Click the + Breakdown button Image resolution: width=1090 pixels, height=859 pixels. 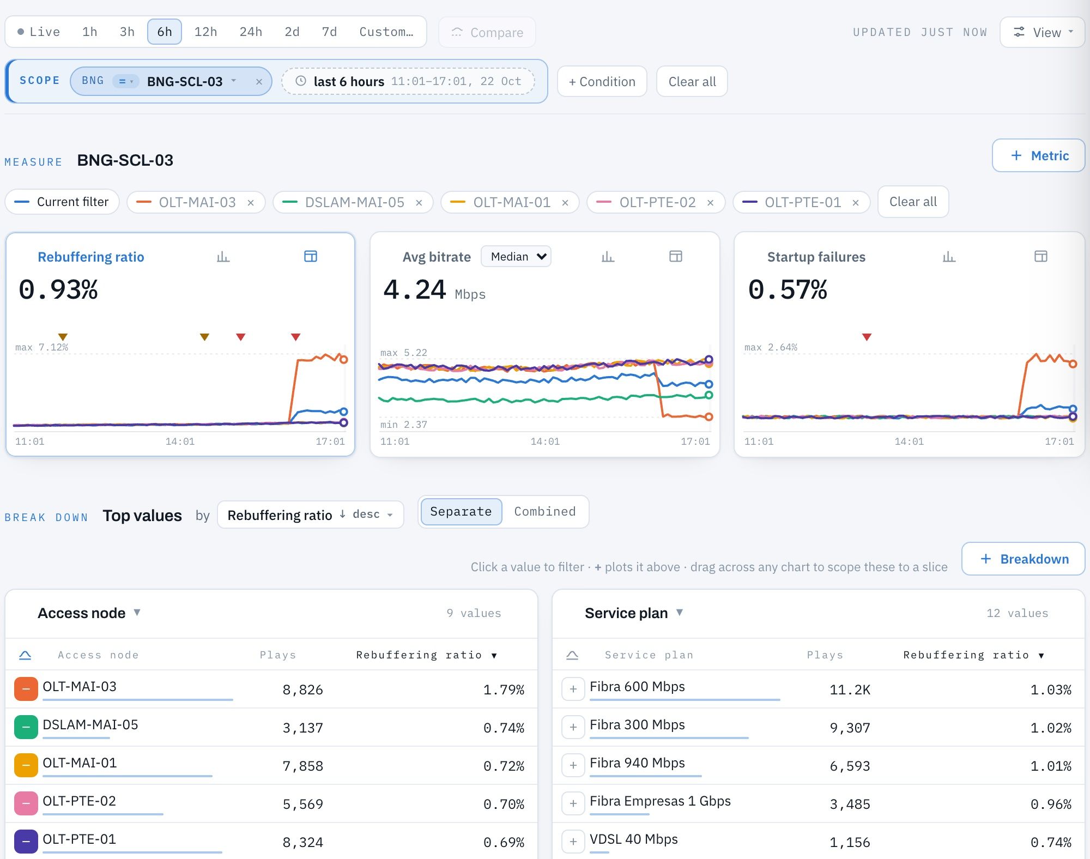(x=1024, y=559)
